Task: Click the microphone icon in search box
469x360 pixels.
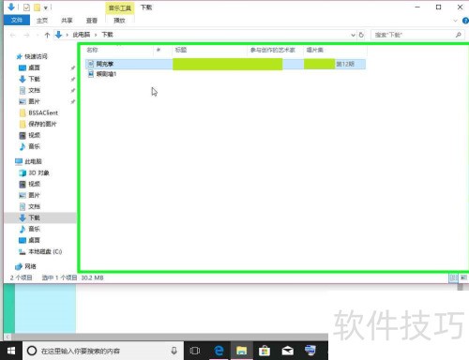Action: [174, 351]
